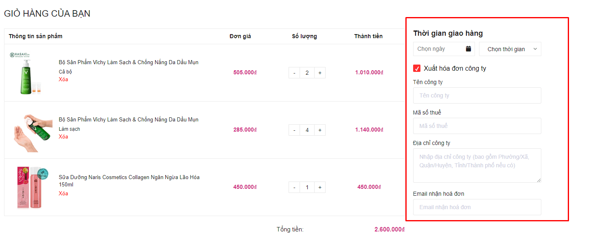The width and height of the screenshot is (615, 240).
Task: Open the 'Chọn ngày' date picker field
Action: [440, 49]
